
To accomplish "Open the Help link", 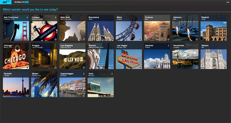I will tap(228, 2).
